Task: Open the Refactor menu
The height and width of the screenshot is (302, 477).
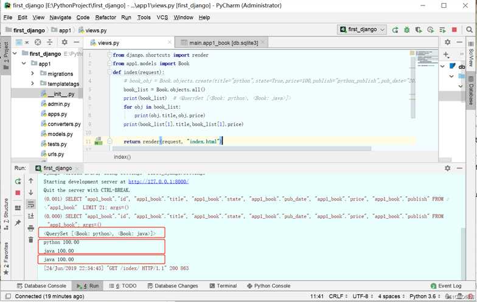Action: coord(106,17)
